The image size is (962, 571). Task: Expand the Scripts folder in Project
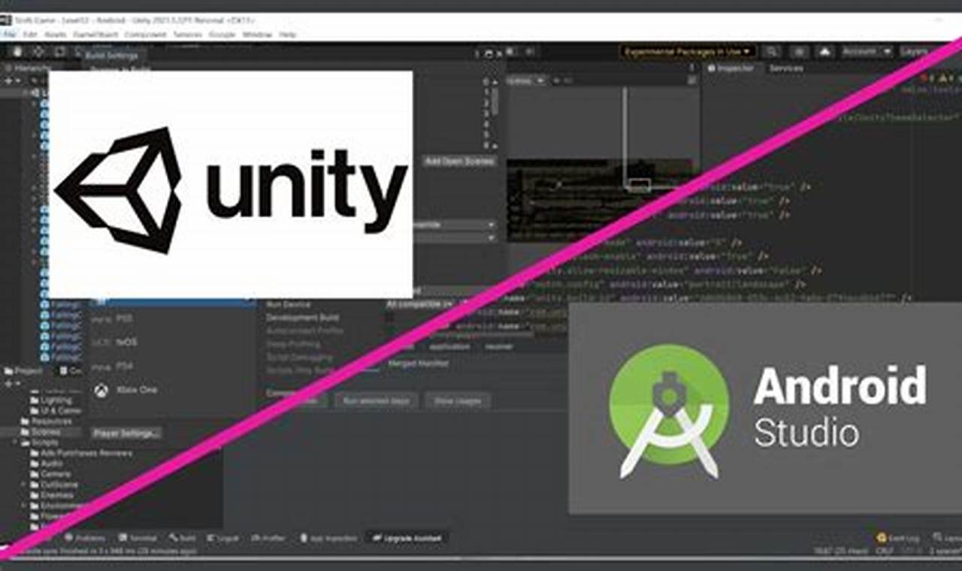pos(16,443)
